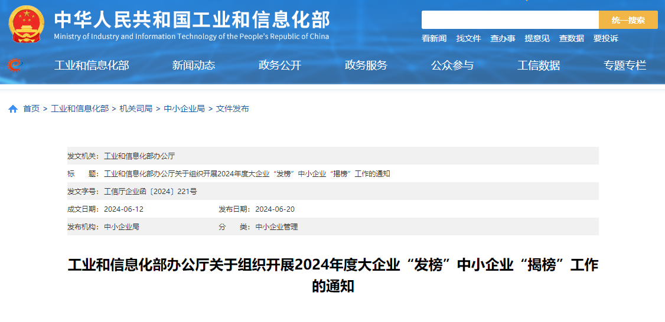Click the 机关司局 breadcrumb link
Image resolution: width=665 pixels, height=322 pixels.
click(136, 109)
